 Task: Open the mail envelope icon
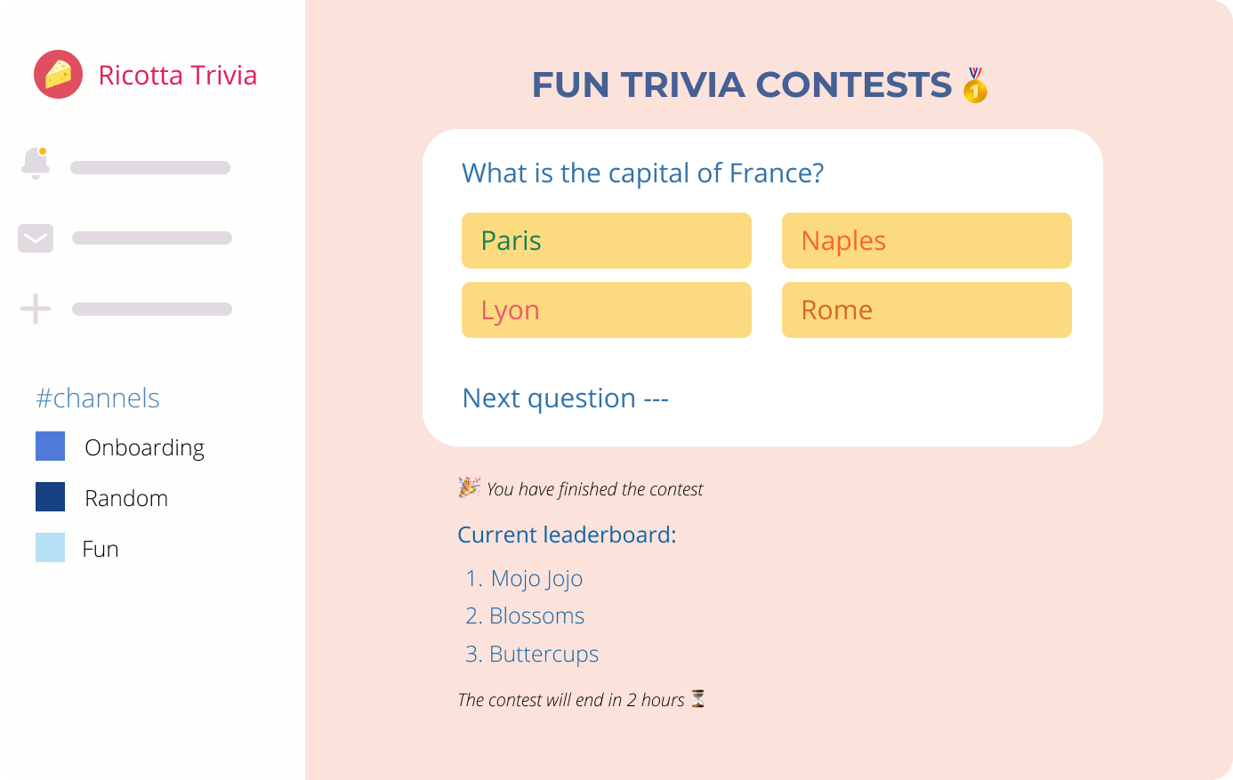click(x=36, y=238)
